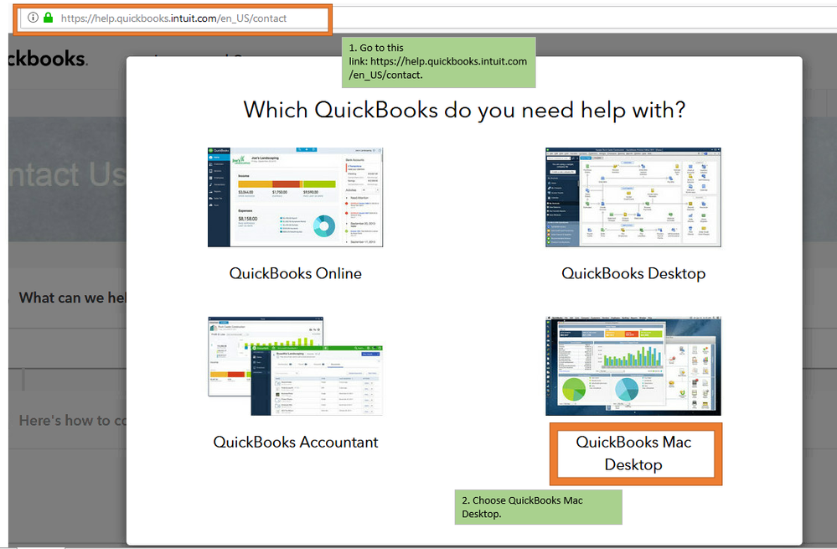Screen dimensions: 837x549
Task: Select the QuickBooks Desktop label
Action: [x=633, y=273]
